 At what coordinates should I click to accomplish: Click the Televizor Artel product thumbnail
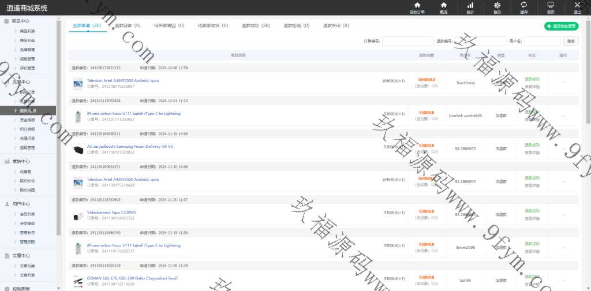78,84
